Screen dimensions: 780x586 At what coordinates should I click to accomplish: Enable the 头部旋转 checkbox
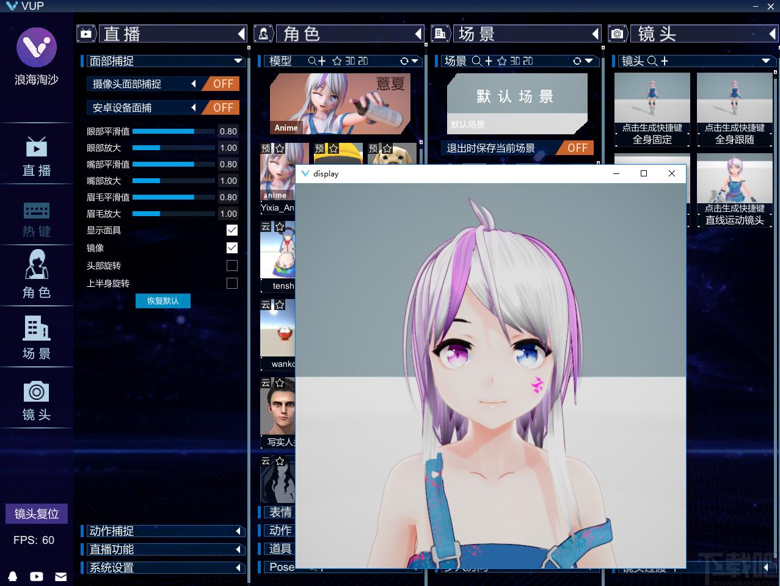pos(232,266)
